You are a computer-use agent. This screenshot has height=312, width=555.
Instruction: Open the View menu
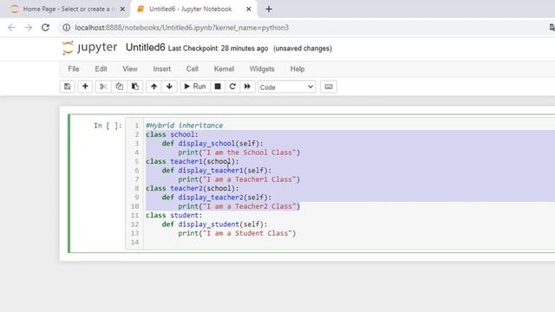coord(130,69)
